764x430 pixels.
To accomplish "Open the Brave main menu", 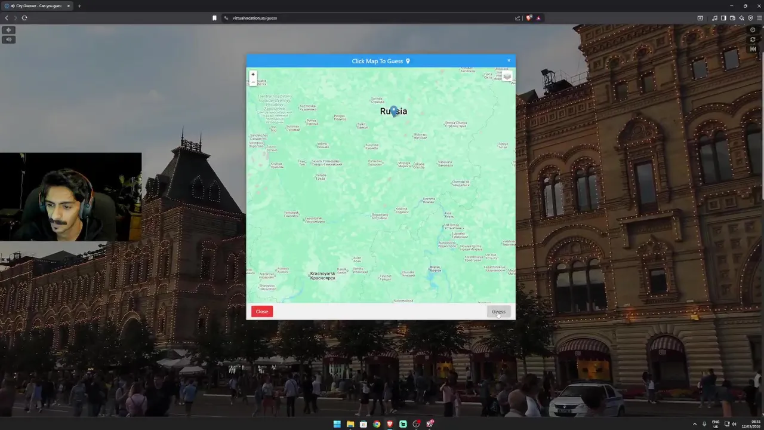I will (x=759, y=18).
